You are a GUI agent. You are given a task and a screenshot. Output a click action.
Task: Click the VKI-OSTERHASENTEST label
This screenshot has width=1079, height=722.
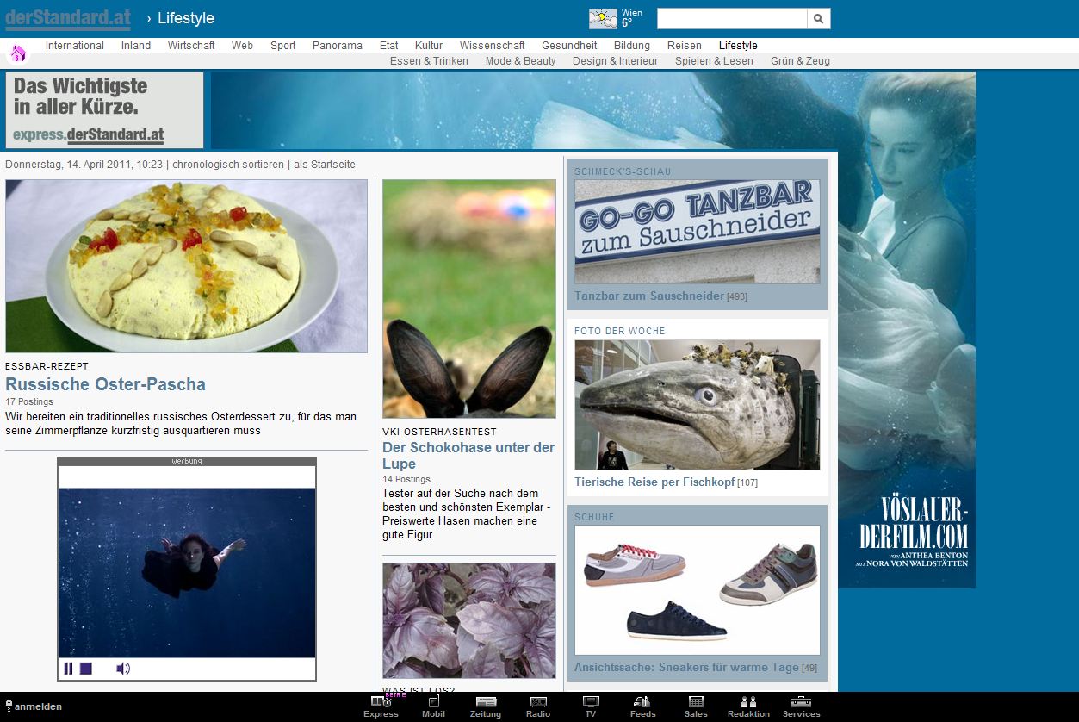pos(439,432)
